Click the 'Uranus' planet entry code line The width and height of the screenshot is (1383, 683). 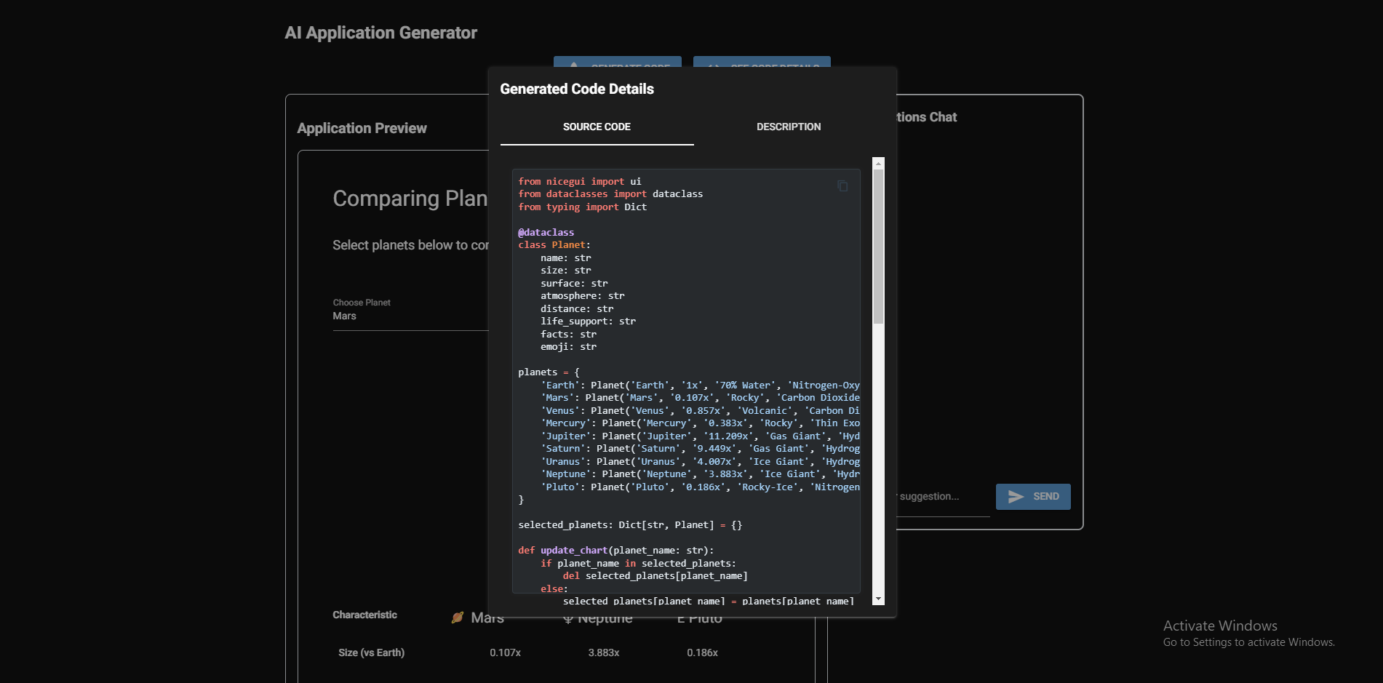(x=700, y=462)
